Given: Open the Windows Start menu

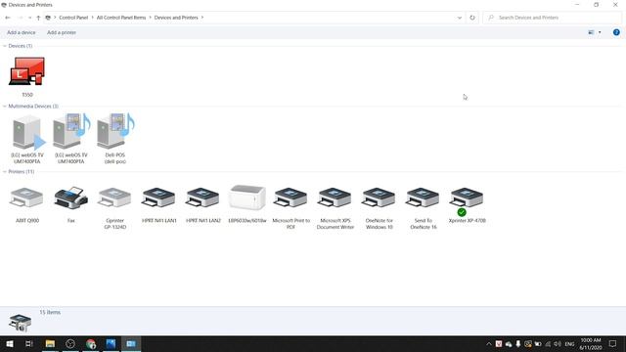Looking at the screenshot, I should (9, 343).
